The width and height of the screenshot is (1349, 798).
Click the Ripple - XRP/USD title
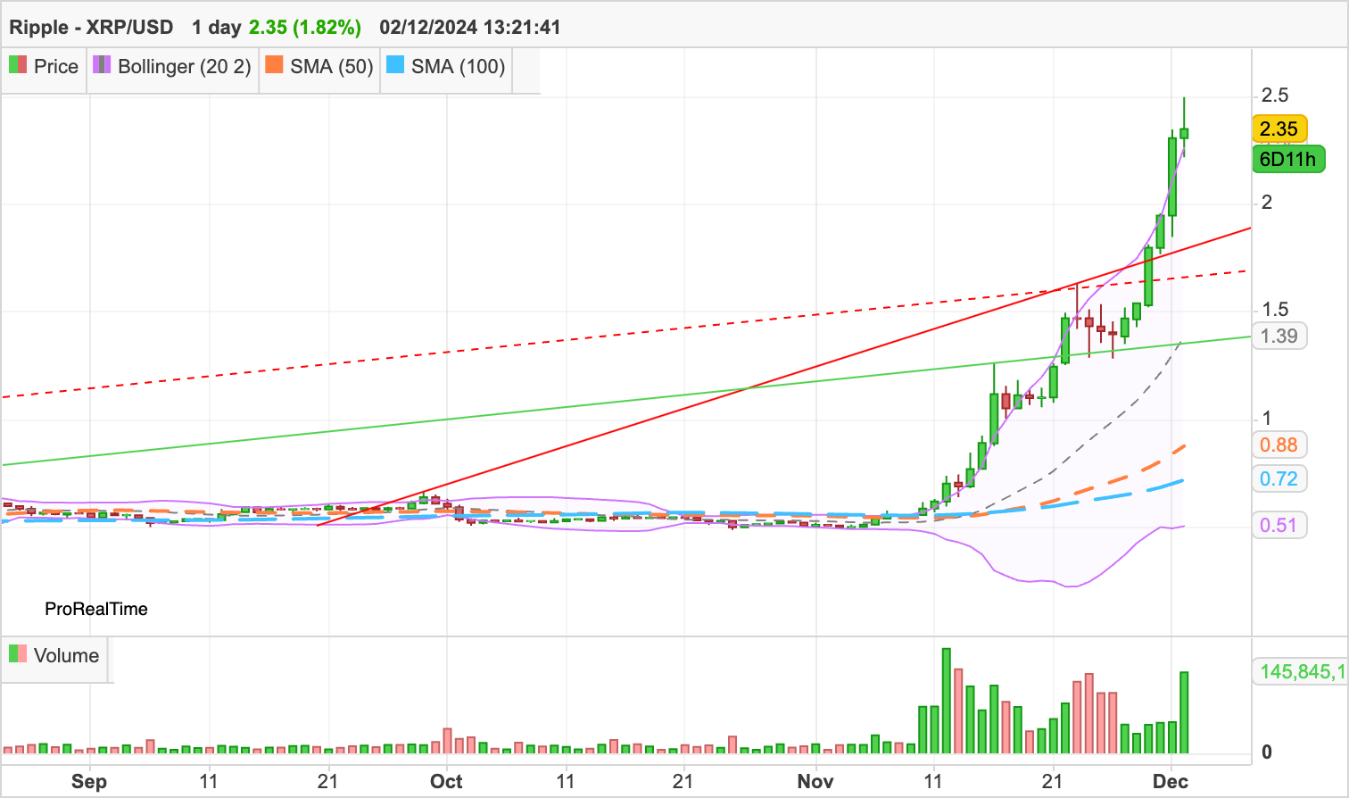[x=91, y=27]
